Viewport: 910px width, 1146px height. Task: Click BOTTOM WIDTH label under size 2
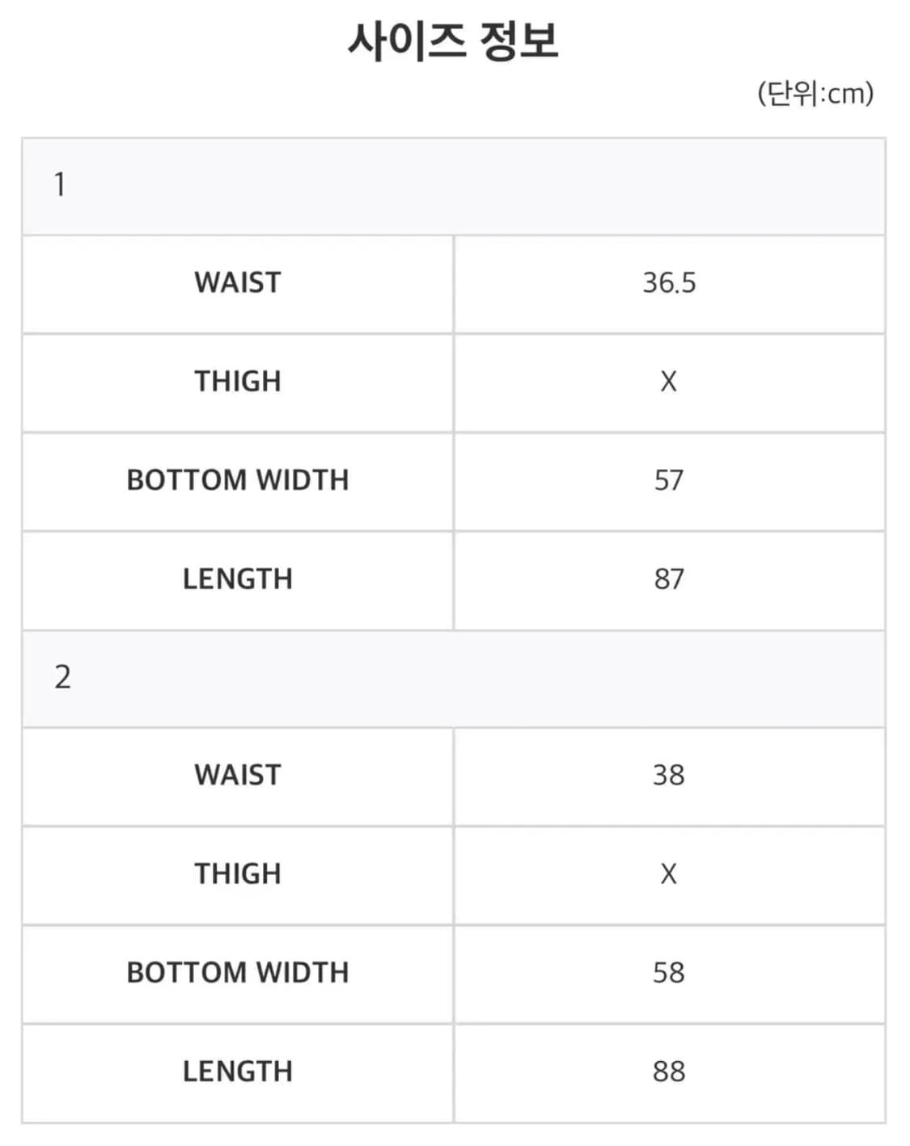tap(238, 973)
